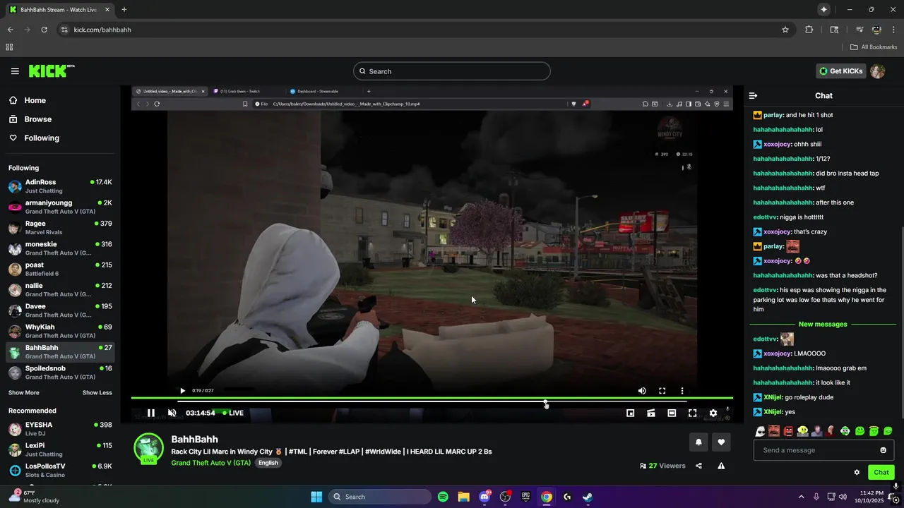
Task: Show hidden system tray icons chevron
Action: (x=801, y=497)
